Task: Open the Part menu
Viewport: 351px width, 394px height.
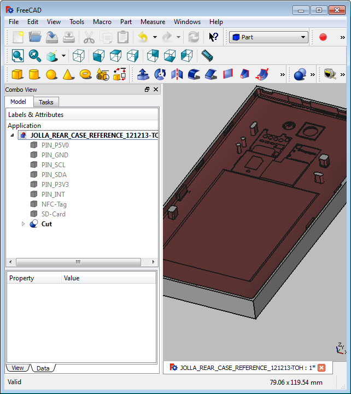Action: (x=126, y=22)
